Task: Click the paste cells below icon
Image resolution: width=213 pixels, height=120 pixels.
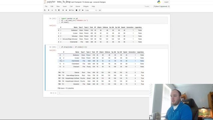Action: 59,10
